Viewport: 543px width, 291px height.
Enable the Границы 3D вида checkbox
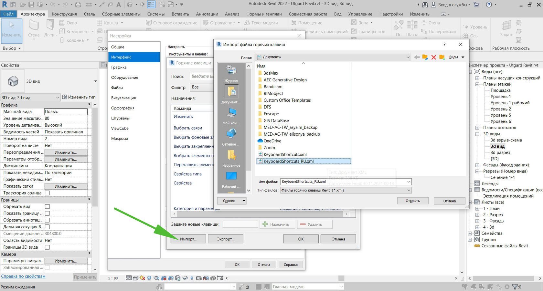point(47,247)
